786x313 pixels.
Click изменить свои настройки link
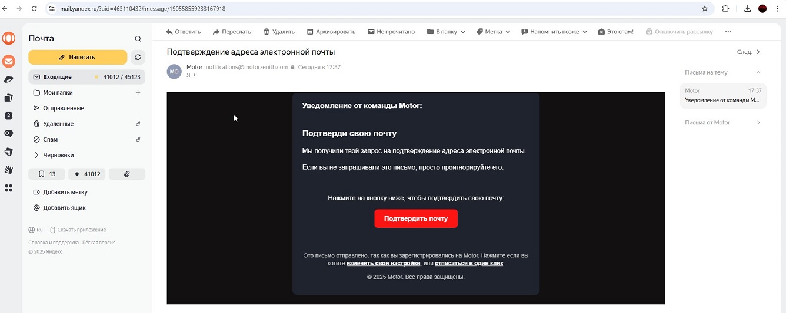(383, 263)
